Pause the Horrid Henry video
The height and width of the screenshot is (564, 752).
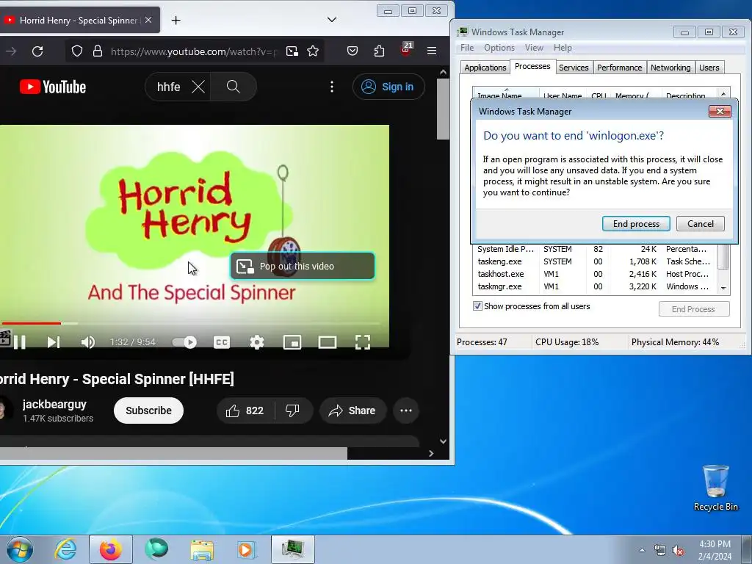click(20, 342)
